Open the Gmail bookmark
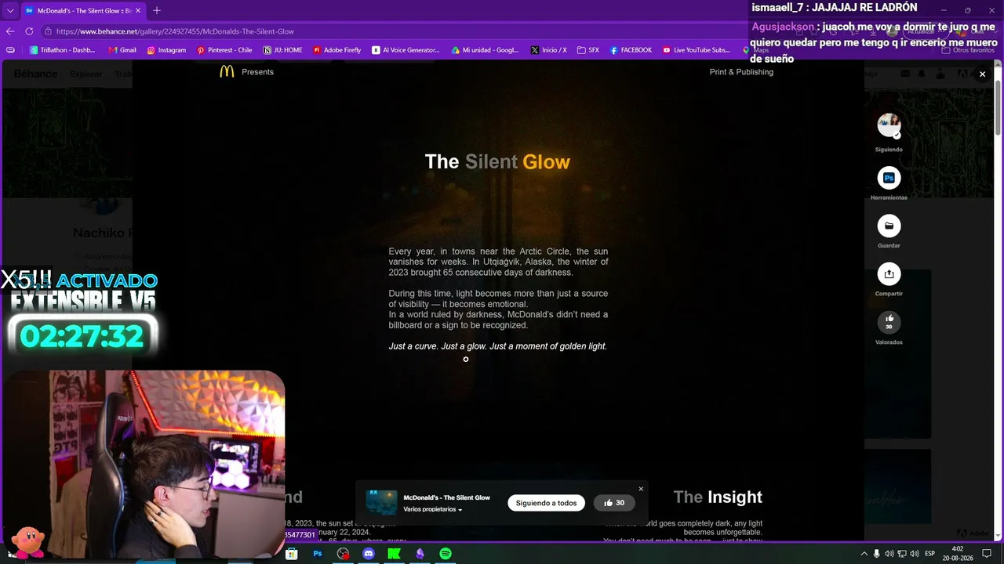This screenshot has width=1004, height=564. click(122, 50)
